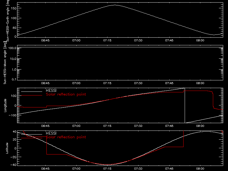The image size is (228, 171).
Task: Click 06:45 under the Earth angle plot
Action: coord(45,40)
